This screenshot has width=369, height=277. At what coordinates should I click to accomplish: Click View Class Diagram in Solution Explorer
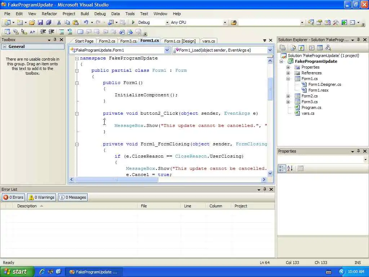(328, 48)
